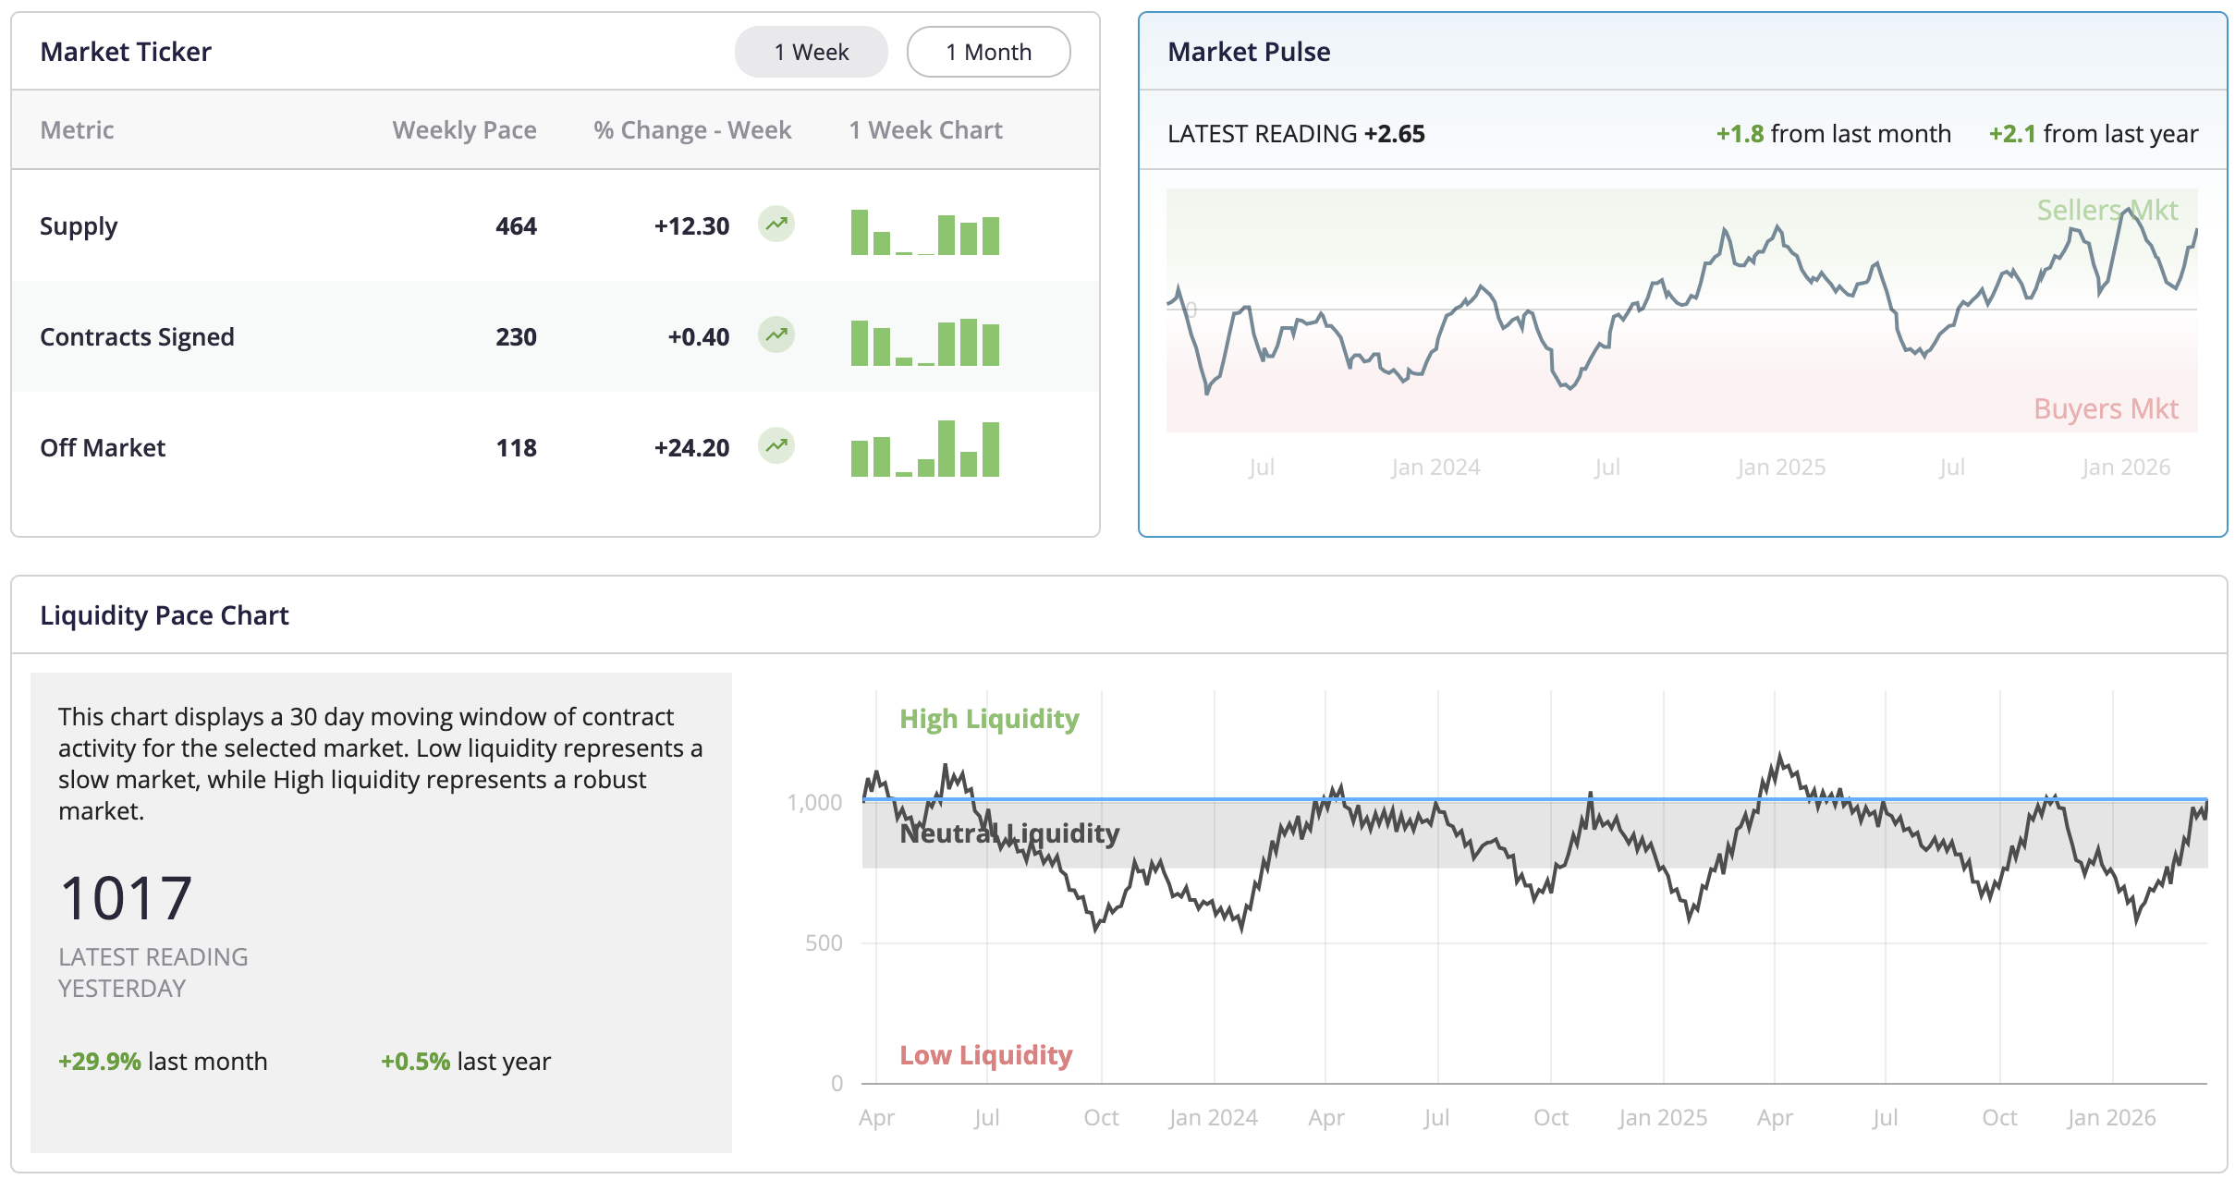Click the 1017 latest reading value

coord(126,898)
